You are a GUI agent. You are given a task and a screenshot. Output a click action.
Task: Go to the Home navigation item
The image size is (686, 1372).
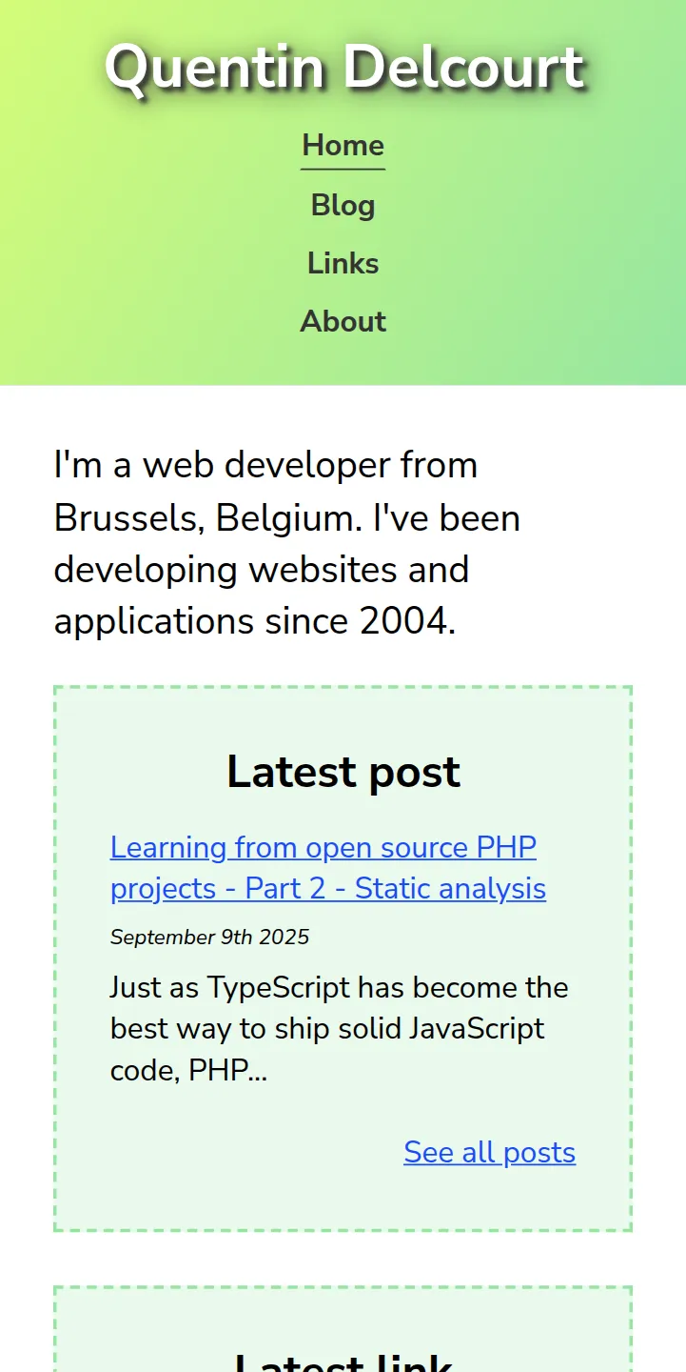pyautogui.click(x=343, y=146)
